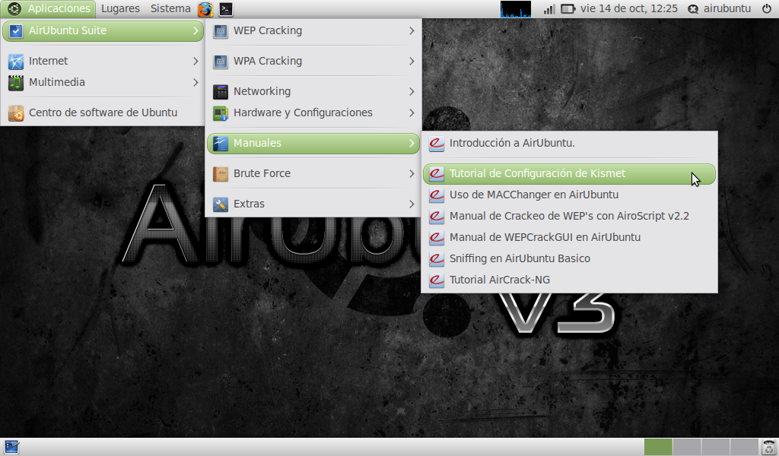Switch to the second workspace

[687, 447]
